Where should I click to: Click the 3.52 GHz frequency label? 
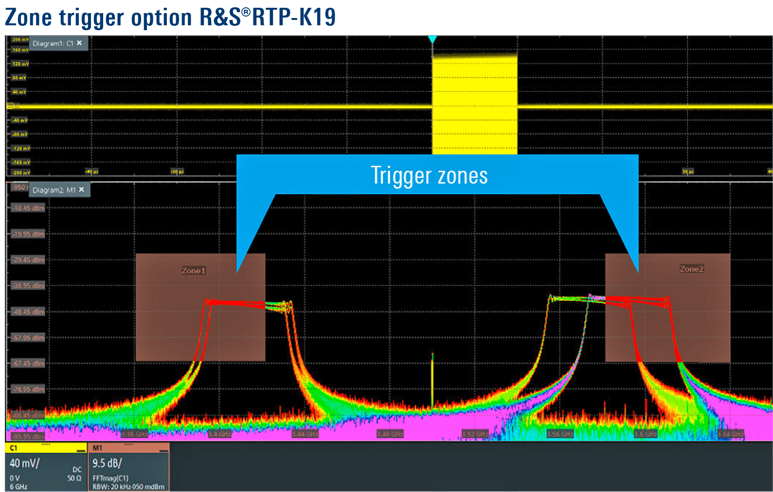tap(475, 434)
